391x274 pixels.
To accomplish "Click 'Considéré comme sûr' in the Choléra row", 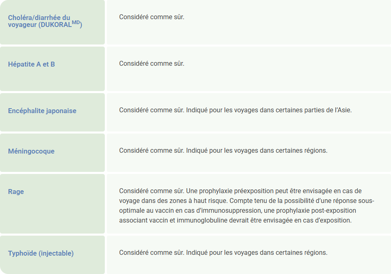I will coord(151,17).
